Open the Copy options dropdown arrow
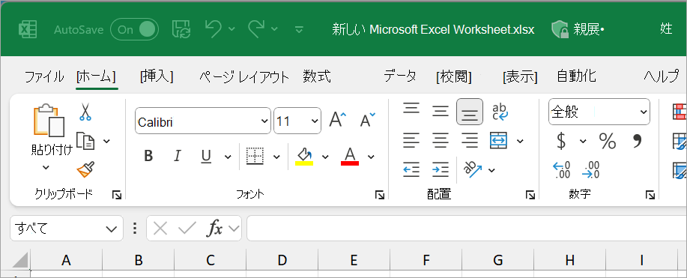Image resolution: width=687 pixels, height=278 pixels. point(106,141)
